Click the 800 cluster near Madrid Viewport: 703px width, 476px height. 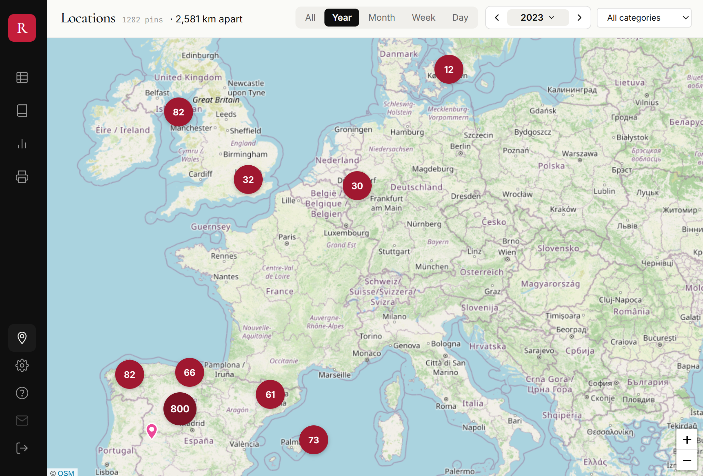tap(180, 409)
